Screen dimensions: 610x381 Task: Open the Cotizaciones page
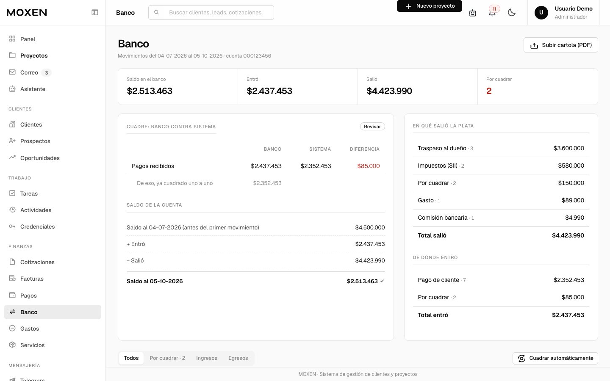pos(53,262)
